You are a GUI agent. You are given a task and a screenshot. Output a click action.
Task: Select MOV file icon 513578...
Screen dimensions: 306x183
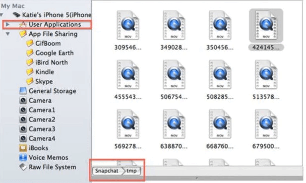coord(266,74)
